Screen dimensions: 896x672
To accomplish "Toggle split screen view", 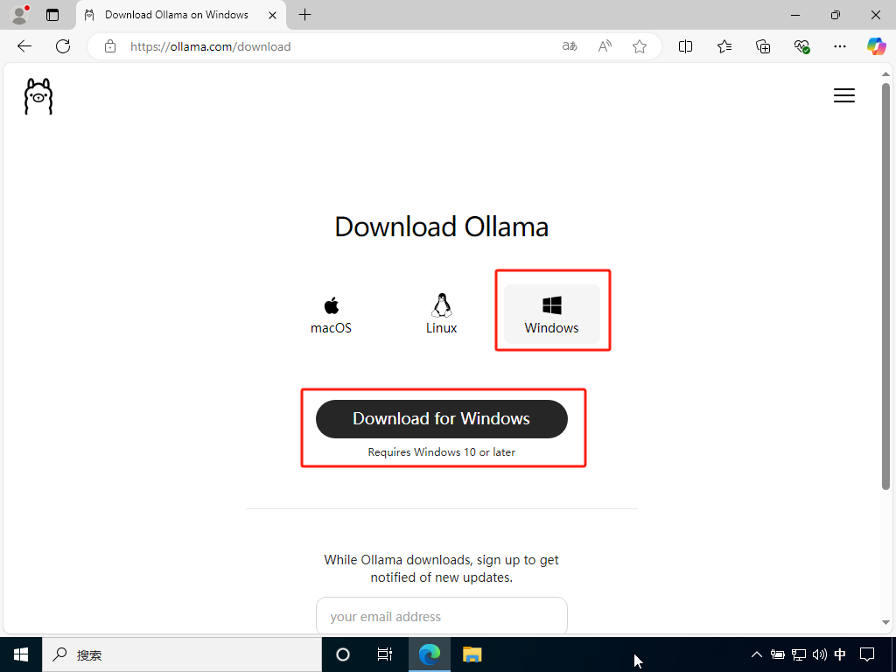I will [685, 46].
